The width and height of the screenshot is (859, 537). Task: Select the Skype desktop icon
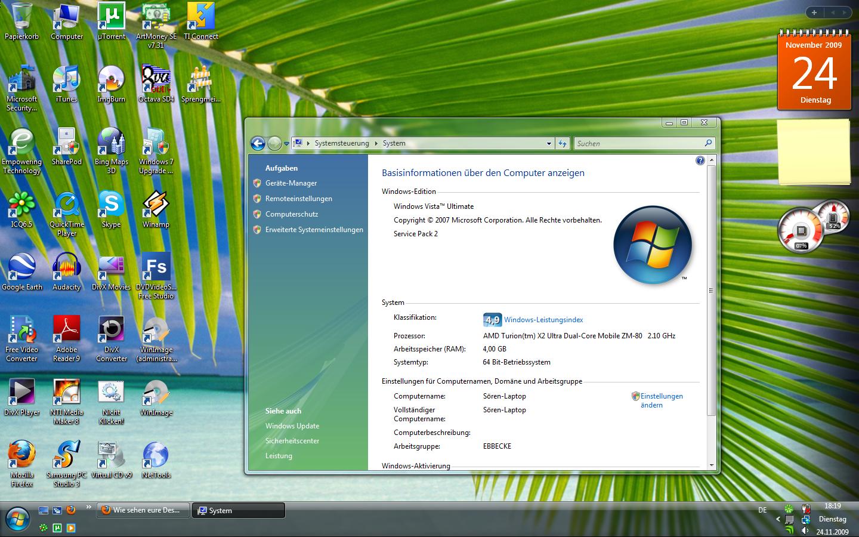click(x=112, y=205)
